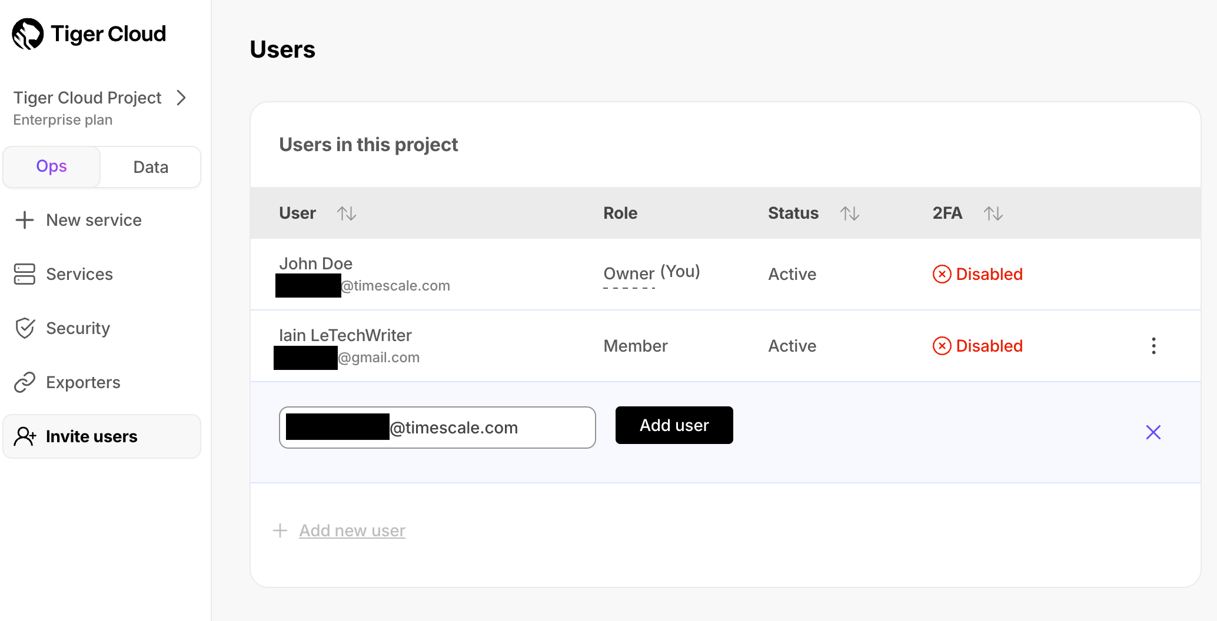Click the plus icon beside New service
Screen dimensions: 1217x621
(x=25, y=220)
